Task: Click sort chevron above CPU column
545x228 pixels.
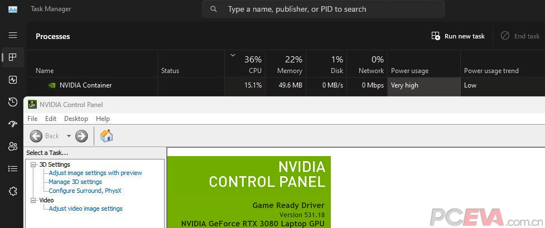Action: (233, 55)
